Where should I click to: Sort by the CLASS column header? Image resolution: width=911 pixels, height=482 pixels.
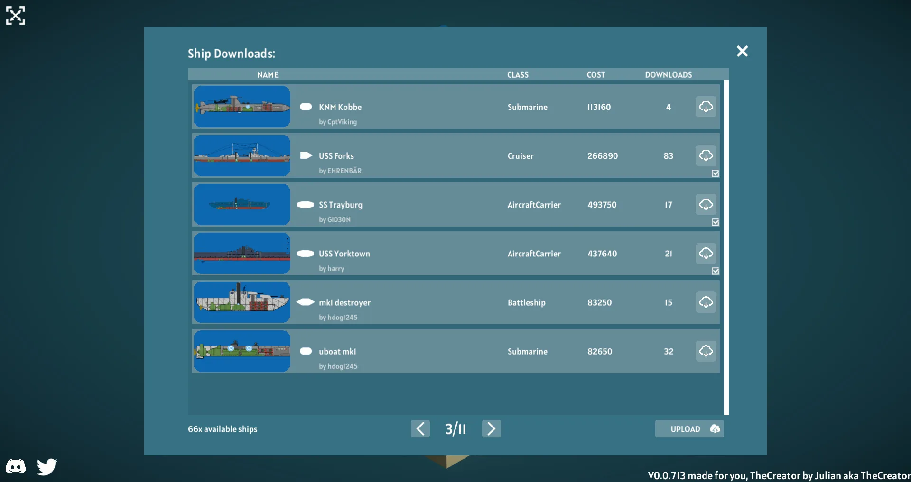[518, 75]
